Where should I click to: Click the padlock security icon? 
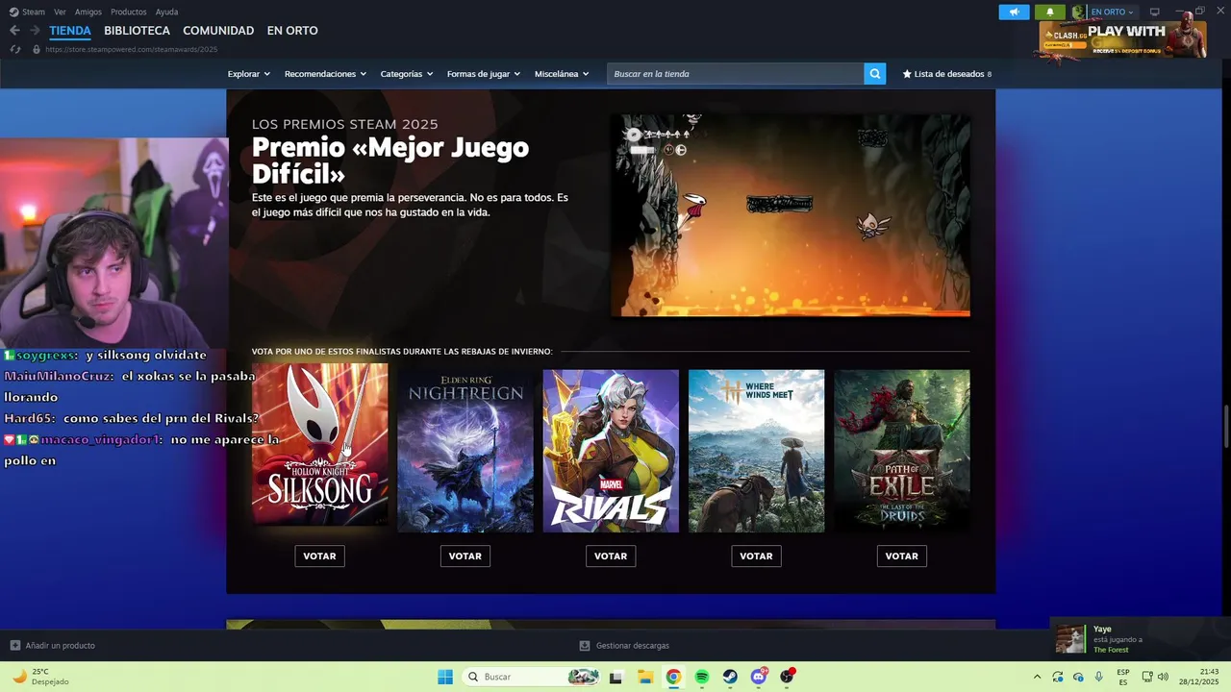tap(36, 49)
